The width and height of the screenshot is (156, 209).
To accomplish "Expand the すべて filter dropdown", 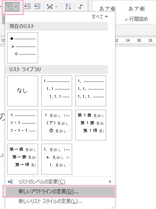I will (x=100, y=17).
